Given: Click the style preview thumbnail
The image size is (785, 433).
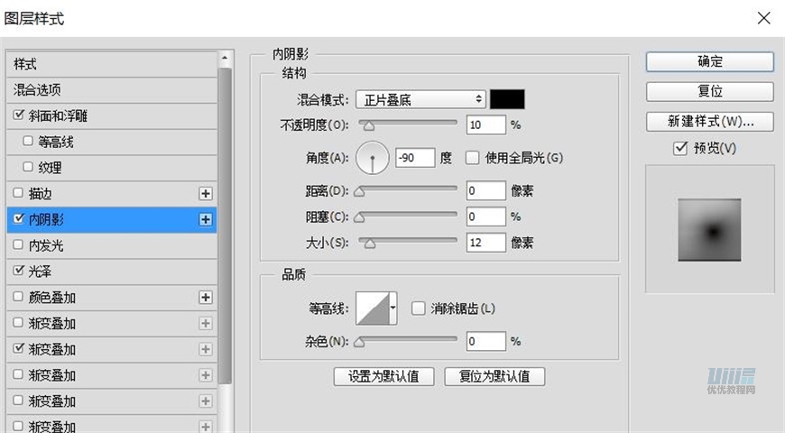Looking at the screenshot, I should click(709, 230).
